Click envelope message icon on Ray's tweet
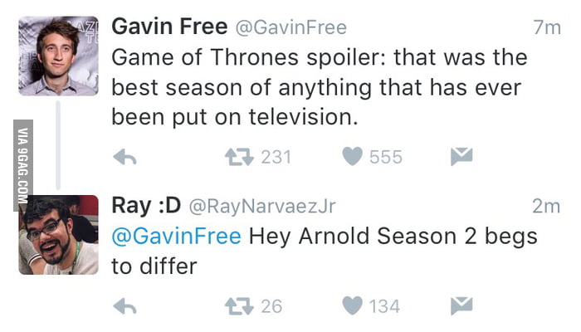The image size is (581, 332). click(x=461, y=306)
